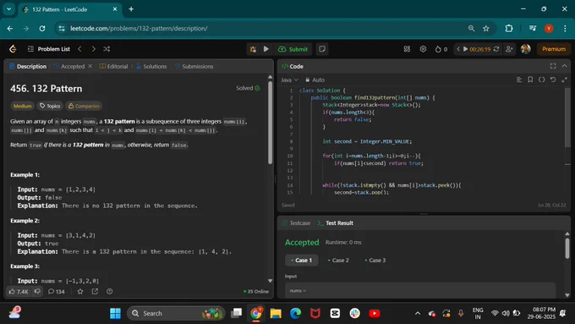
Task: Collapse the Code panel chevron
Action: tap(564, 66)
